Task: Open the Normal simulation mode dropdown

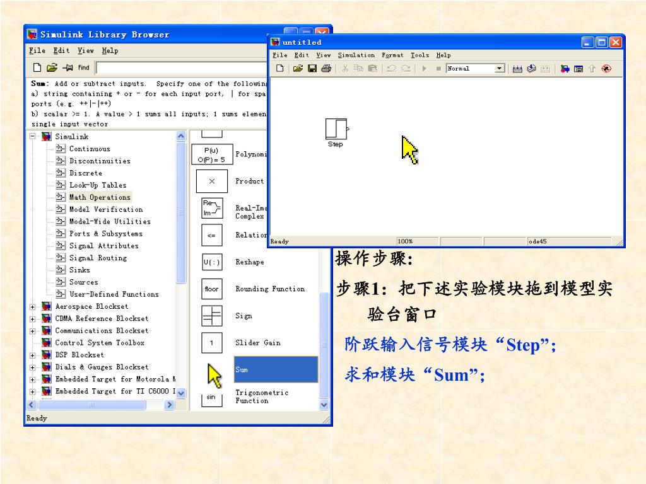Action: tap(500, 68)
